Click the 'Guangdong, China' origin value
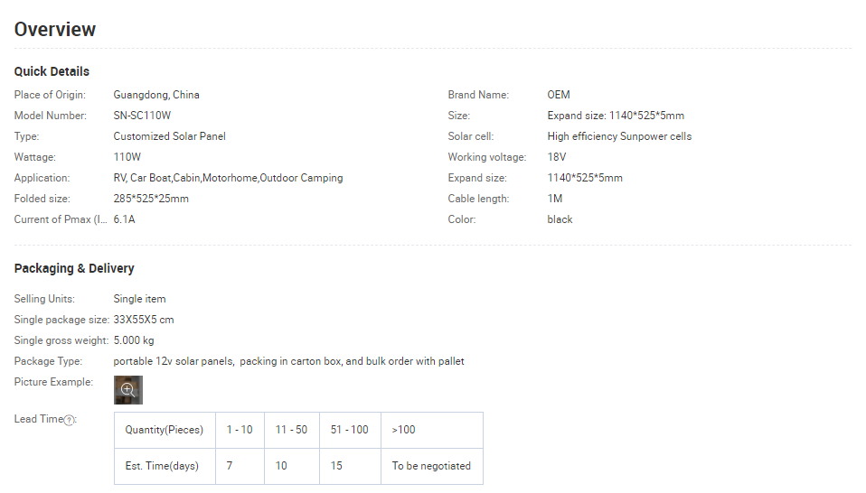 click(156, 95)
